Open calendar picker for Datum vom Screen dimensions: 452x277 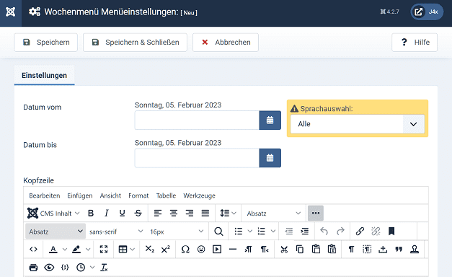click(270, 120)
